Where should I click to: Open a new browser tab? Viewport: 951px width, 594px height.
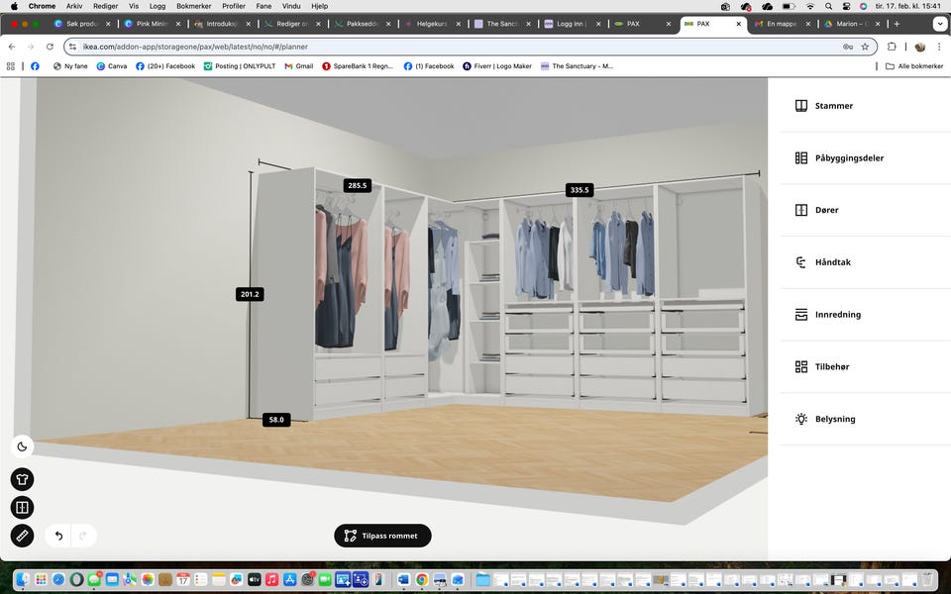897,24
